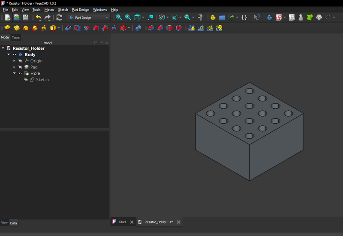Expand the Pad tree item
Viewport: 343px width, 236px height.
[x=14, y=67]
